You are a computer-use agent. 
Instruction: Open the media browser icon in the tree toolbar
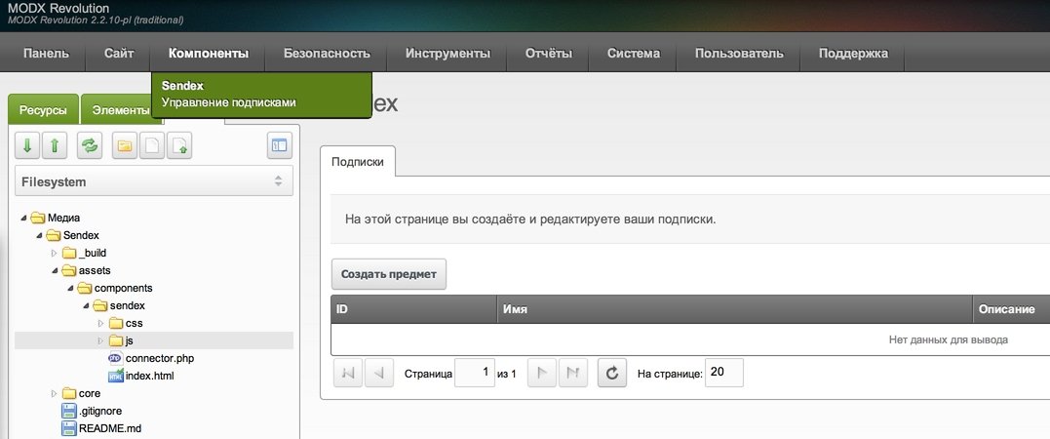[x=280, y=145]
